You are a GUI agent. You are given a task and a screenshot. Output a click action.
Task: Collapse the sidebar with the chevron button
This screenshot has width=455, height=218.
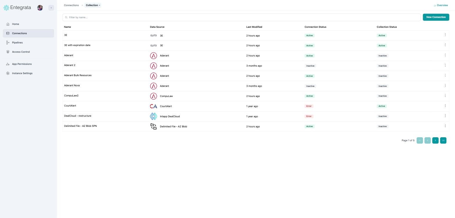coord(51,8)
